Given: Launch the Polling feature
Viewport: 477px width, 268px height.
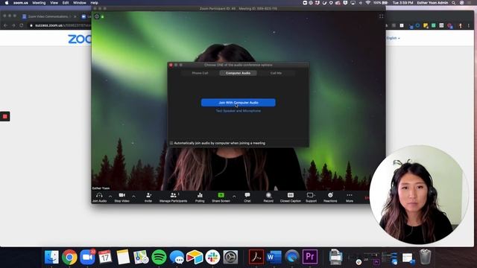Looking at the screenshot, I should pos(200,197).
